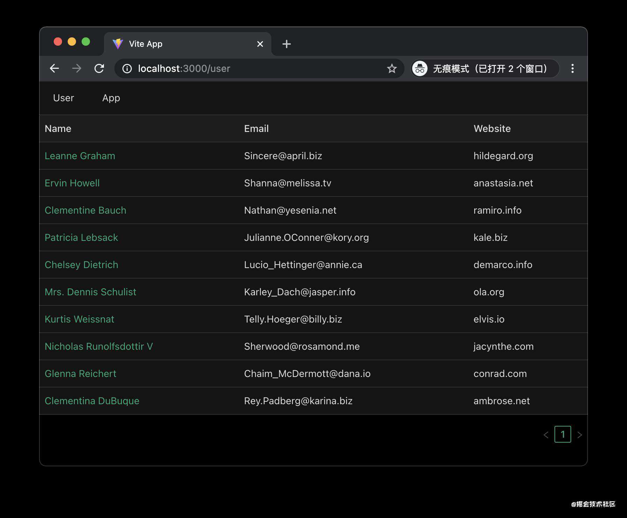Viewport: 627px width, 518px height.
Task: Click email Sherwood@rosamond.me
Action: [x=302, y=347]
